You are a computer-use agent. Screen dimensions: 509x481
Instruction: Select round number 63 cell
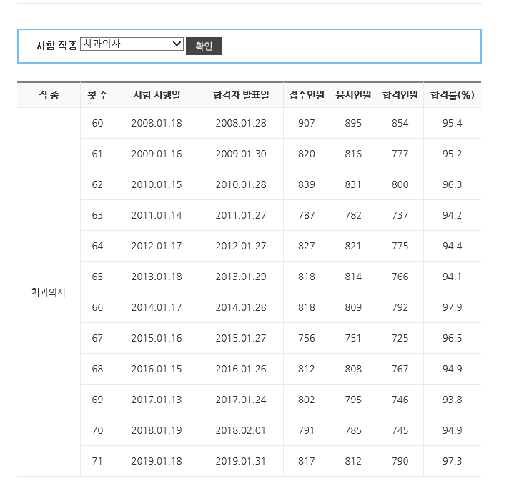97,215
